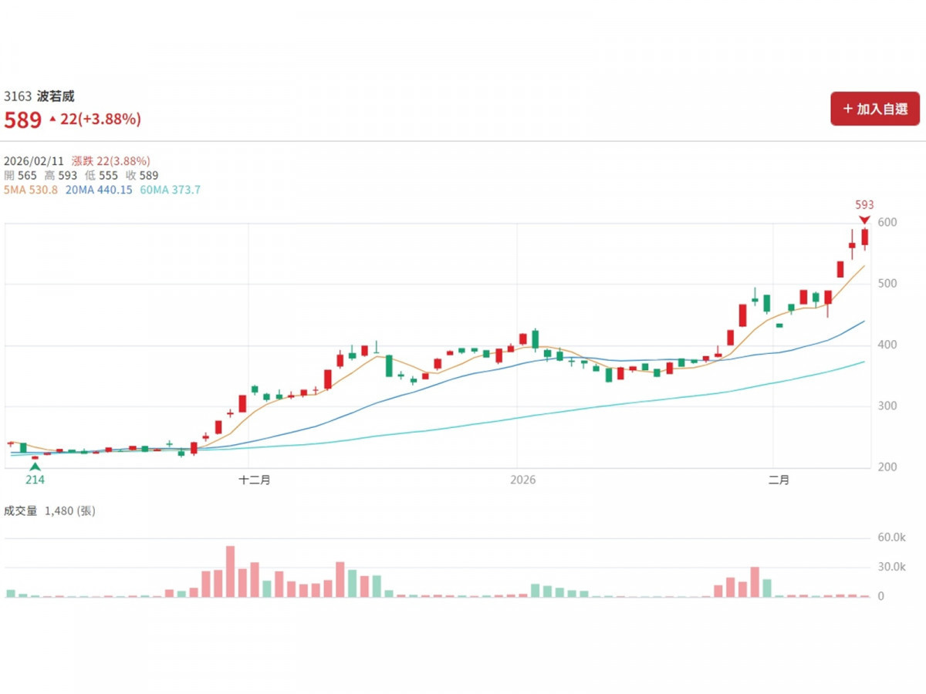Viewport: 926px width, 694px height.
Task: Select the 60MA 373.7 legend label
Action: click(x=170, y=190)
